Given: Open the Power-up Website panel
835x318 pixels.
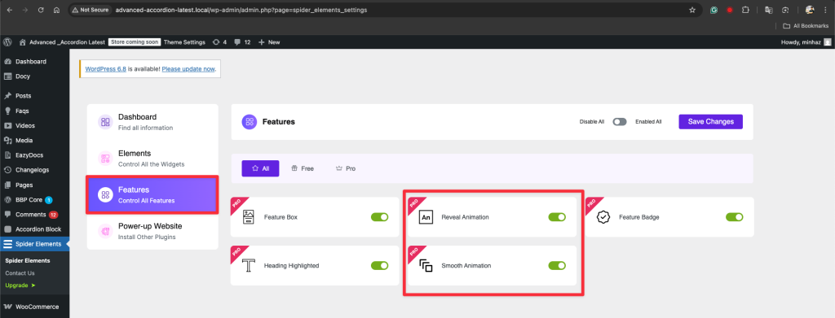Looking at the screenshot, I should pyautogui.click(x=152, y=231).
